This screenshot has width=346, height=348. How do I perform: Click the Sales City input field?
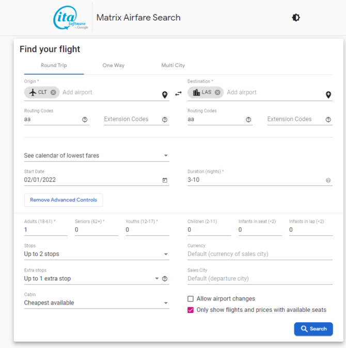click(260, 278)
